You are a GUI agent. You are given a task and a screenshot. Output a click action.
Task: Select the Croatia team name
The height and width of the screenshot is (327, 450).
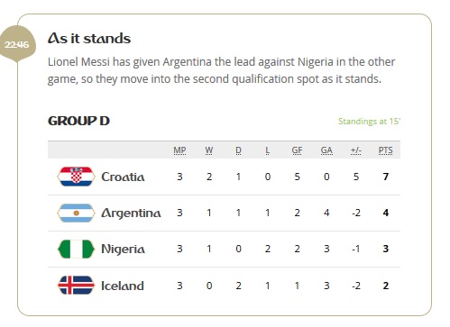pos(123,177)
